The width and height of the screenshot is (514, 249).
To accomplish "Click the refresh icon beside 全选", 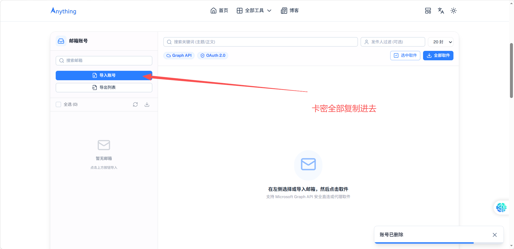I will click(x=135, y=104).
